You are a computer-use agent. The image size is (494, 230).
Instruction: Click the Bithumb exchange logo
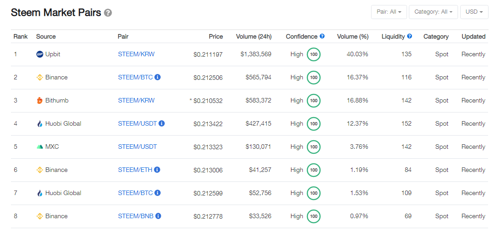39,101
